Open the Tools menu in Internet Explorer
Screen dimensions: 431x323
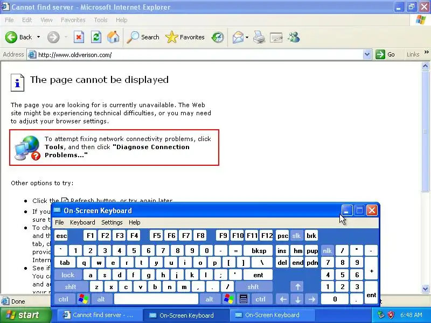coord(101,20)
